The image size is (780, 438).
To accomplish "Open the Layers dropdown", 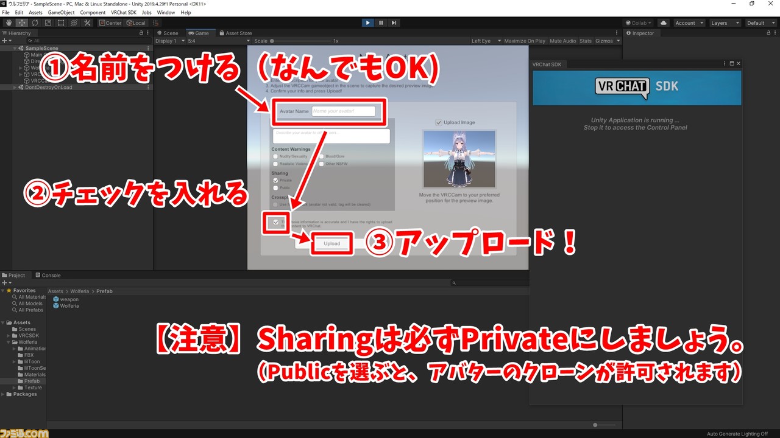I will [x=725, y=23].
